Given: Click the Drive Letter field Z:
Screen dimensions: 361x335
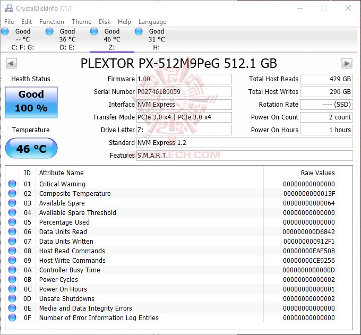Looking at the screenshot, I should point(184,130).
